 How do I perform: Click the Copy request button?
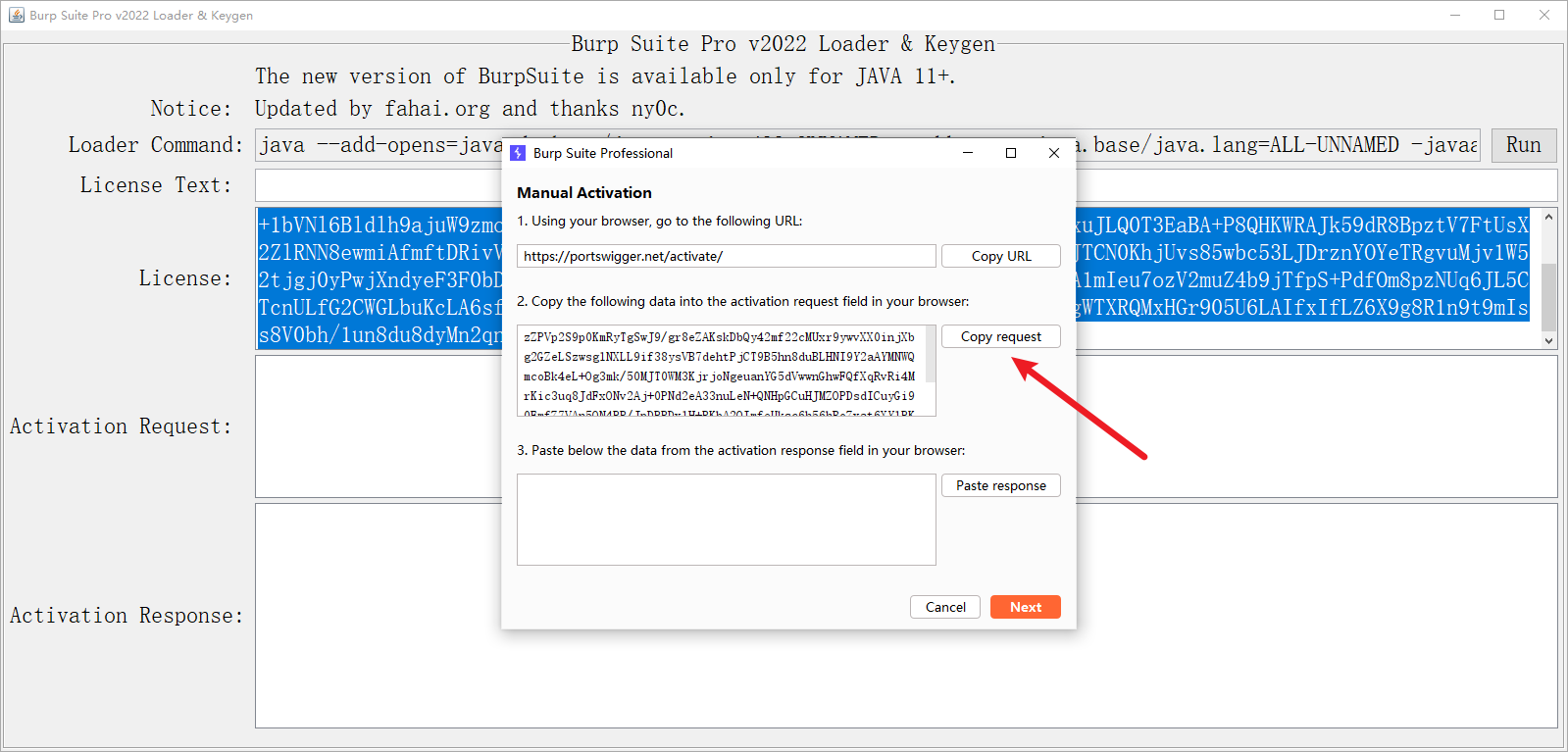coord(1001,336)
